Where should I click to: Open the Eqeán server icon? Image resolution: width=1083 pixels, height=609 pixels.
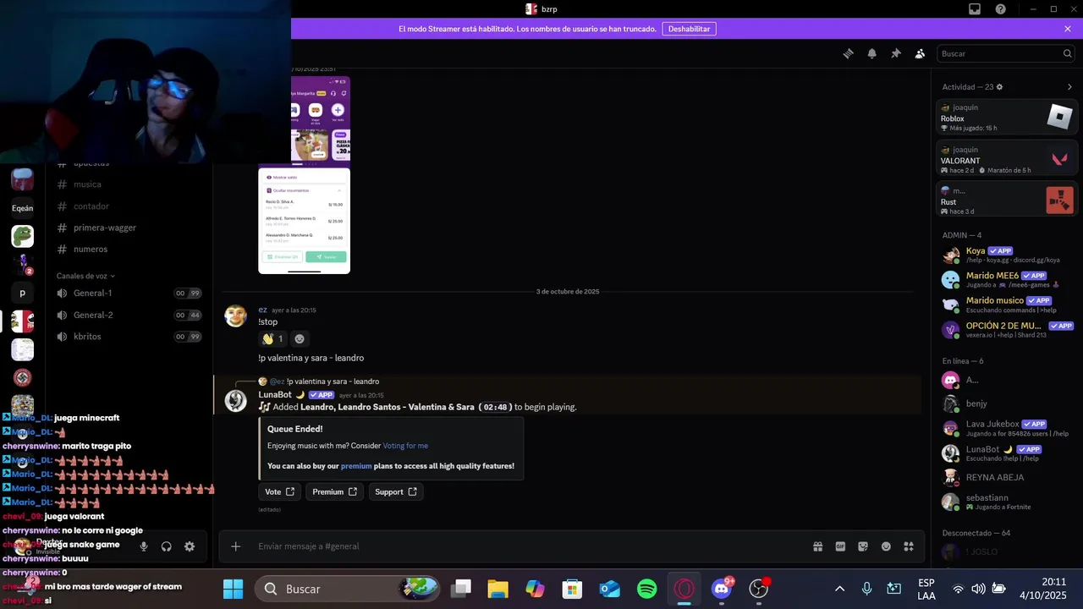pos(23,208)
